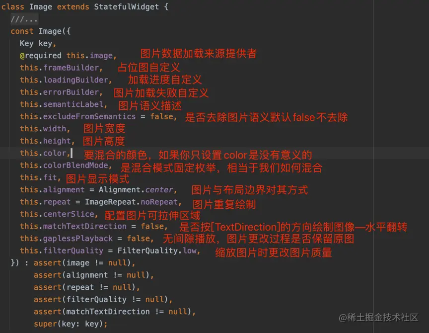Click red annotation '加载进度自定义'
The image size is (429, 333).
click(165, 80)
